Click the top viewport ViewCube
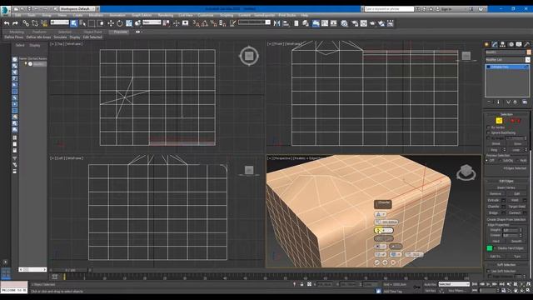Screen dimensions: 533x300 coord(249,56)
